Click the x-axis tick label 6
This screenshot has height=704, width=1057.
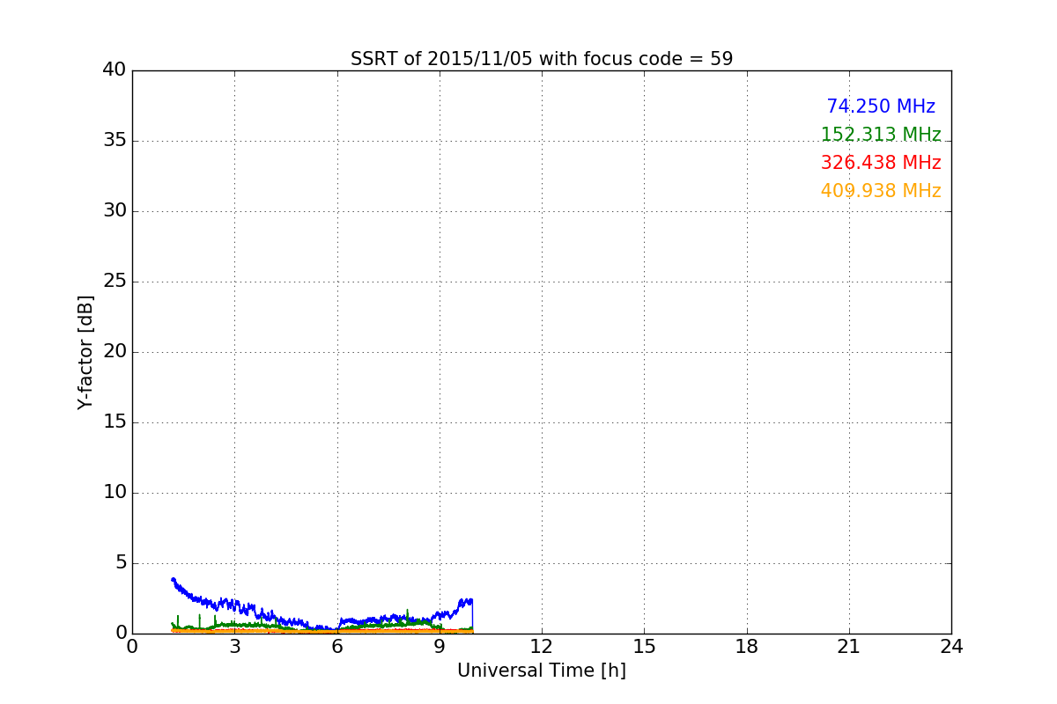pos(337,647)
